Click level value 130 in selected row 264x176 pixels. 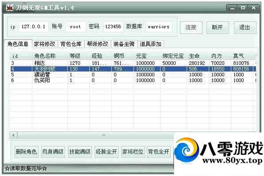pos(73,69)
